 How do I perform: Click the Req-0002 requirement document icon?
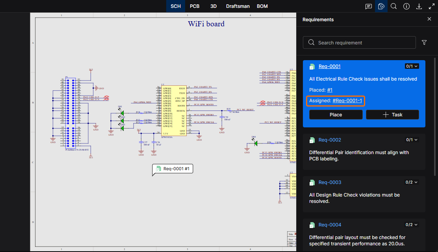(x=312, y=140)
